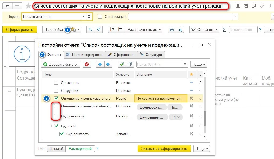Save the report with the floppy disk icon
Screen dimensions: 274x159
coord(238,6)
